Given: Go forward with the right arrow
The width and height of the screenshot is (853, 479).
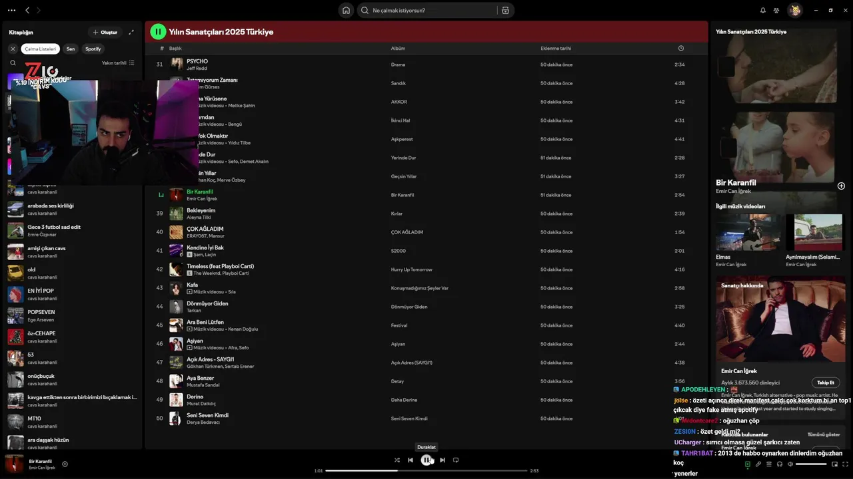Looking at the screenshot, I should click(39, 10).
